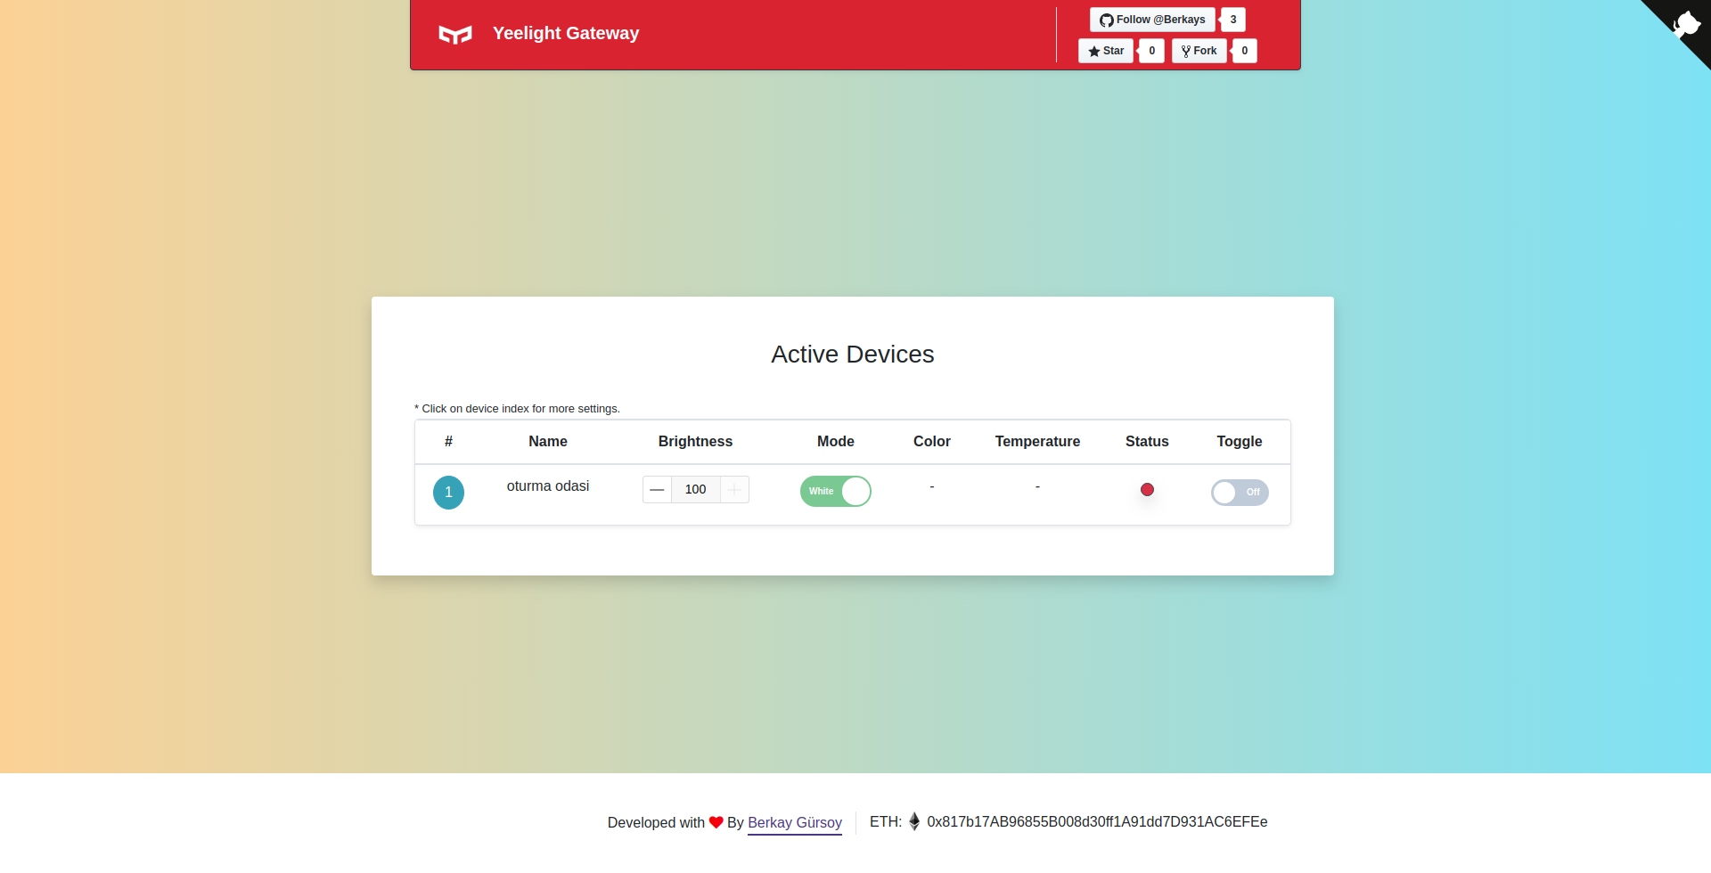This screenshot has height=873, width=1711.
Task: Click the red status indicator dot
Action: tap(1147, 489)
